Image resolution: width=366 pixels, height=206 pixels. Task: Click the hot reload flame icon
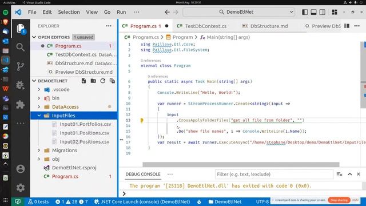[199, 201]
